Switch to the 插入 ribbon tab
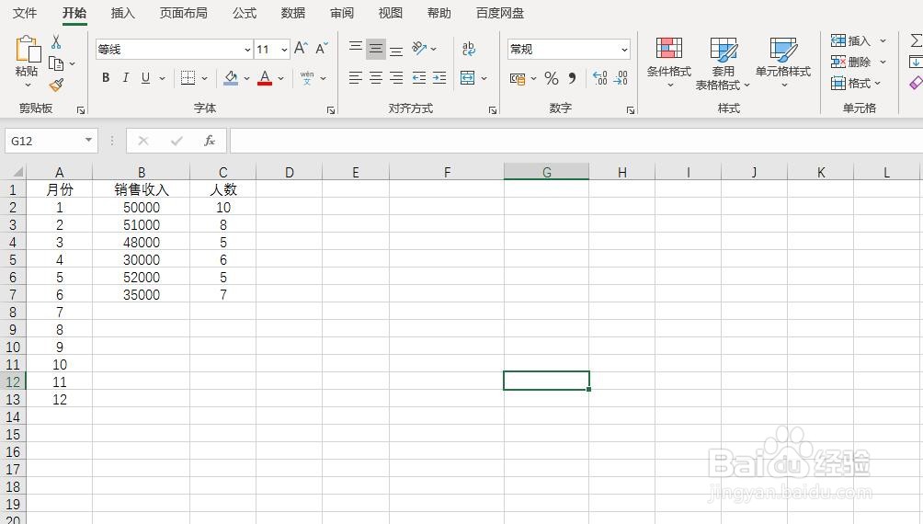 coord(123,13)
